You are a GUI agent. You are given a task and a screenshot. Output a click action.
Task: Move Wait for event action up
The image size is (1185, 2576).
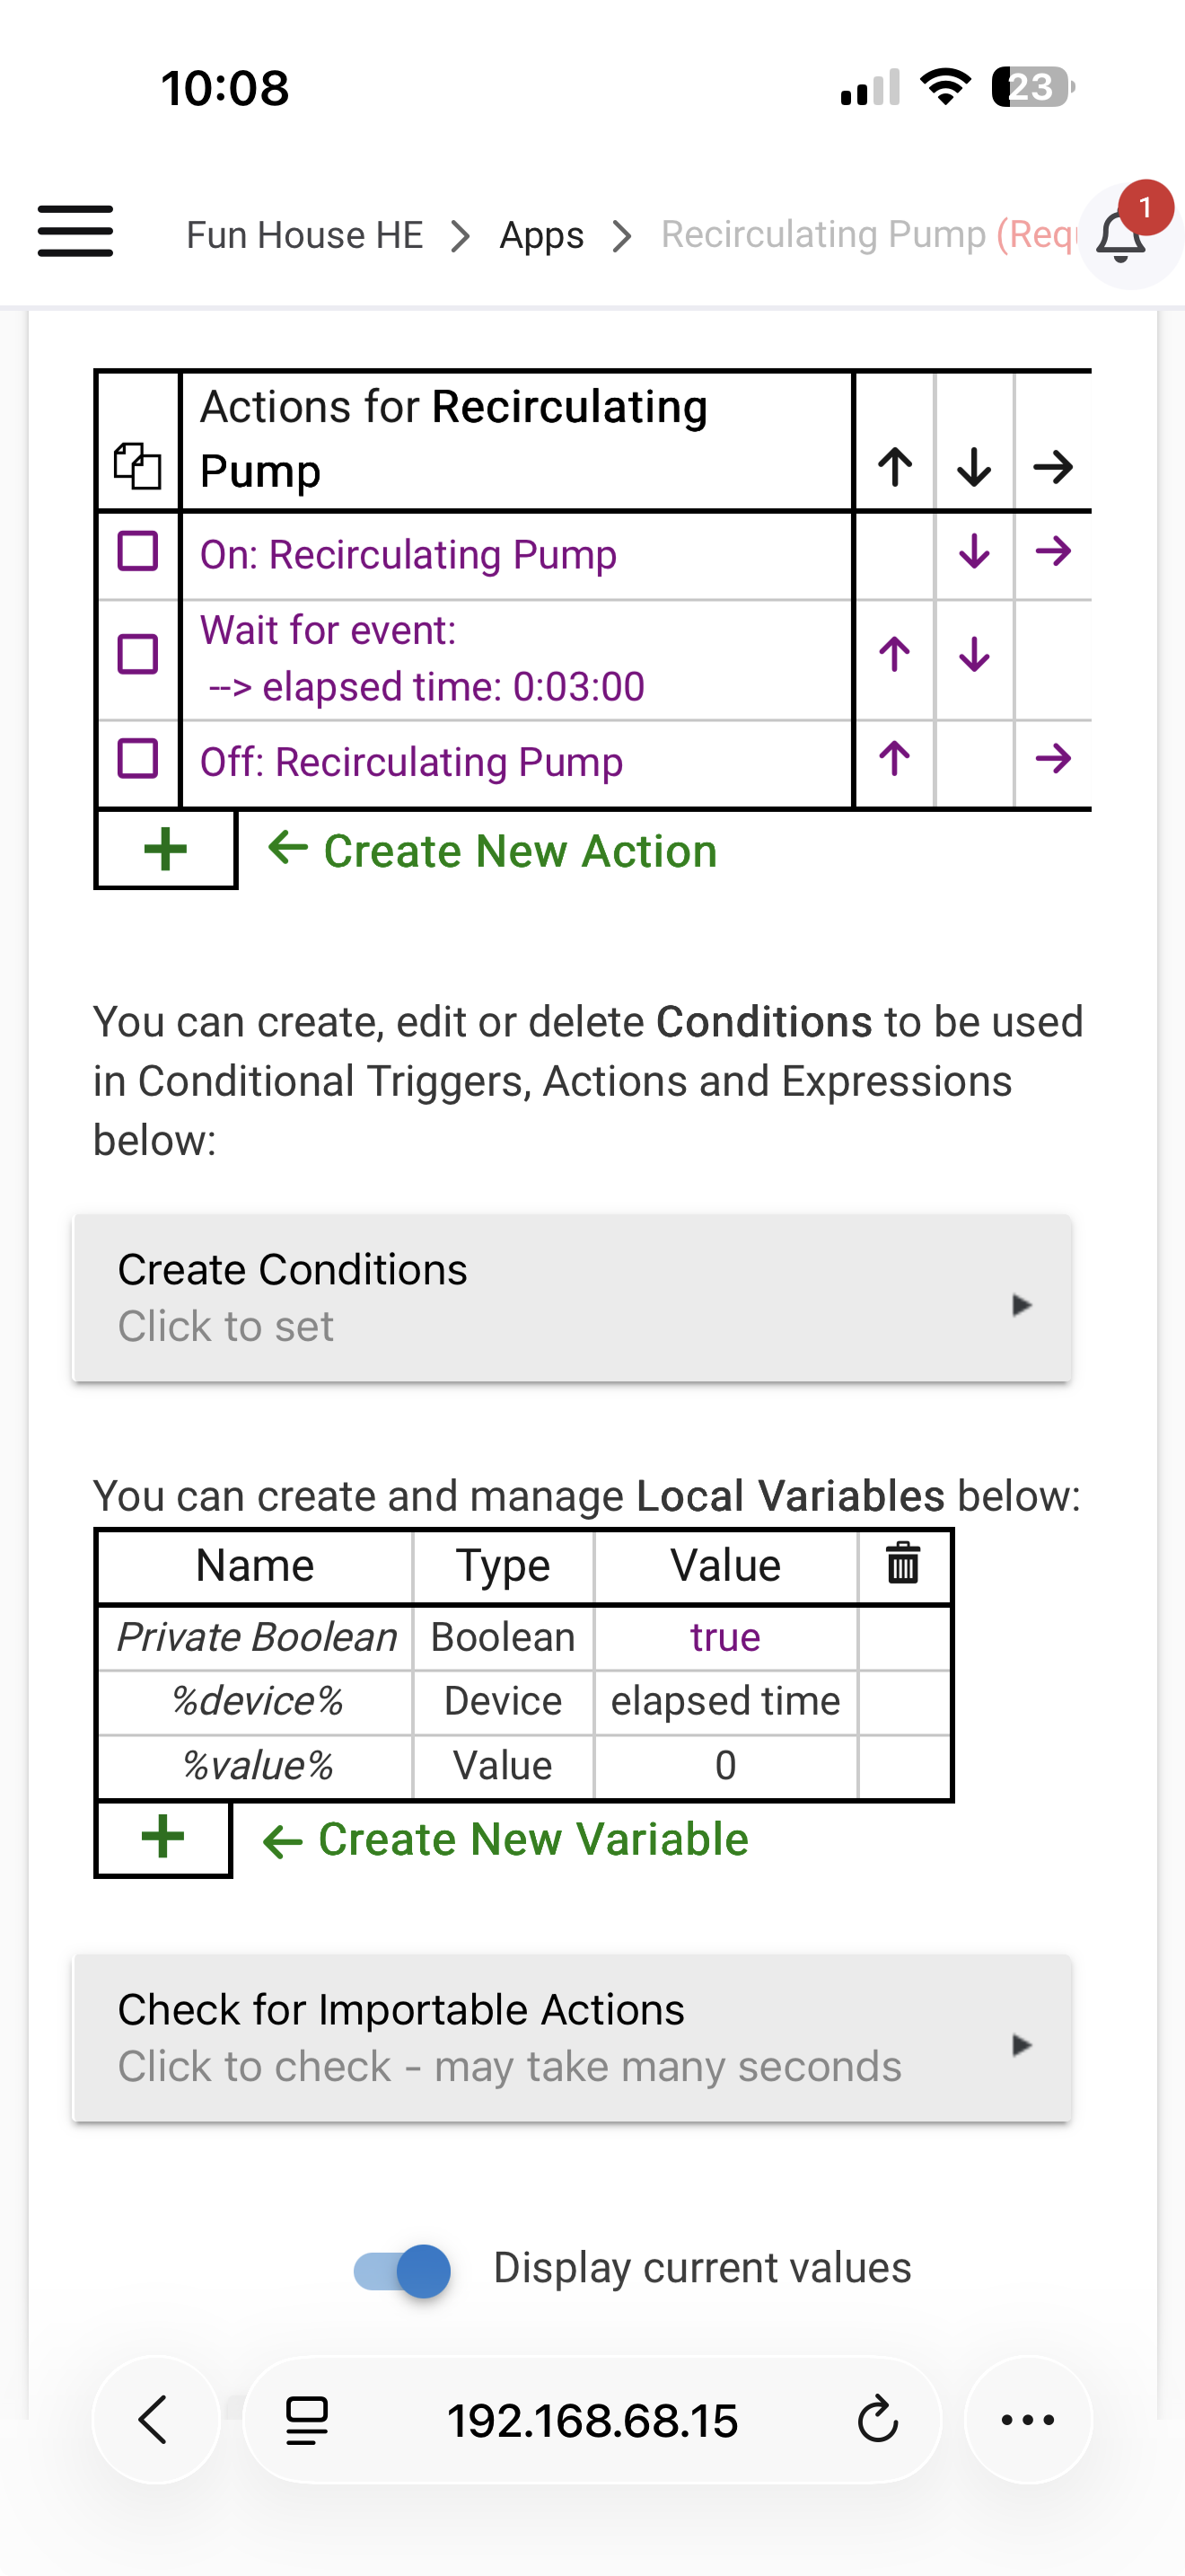point(894,655)
